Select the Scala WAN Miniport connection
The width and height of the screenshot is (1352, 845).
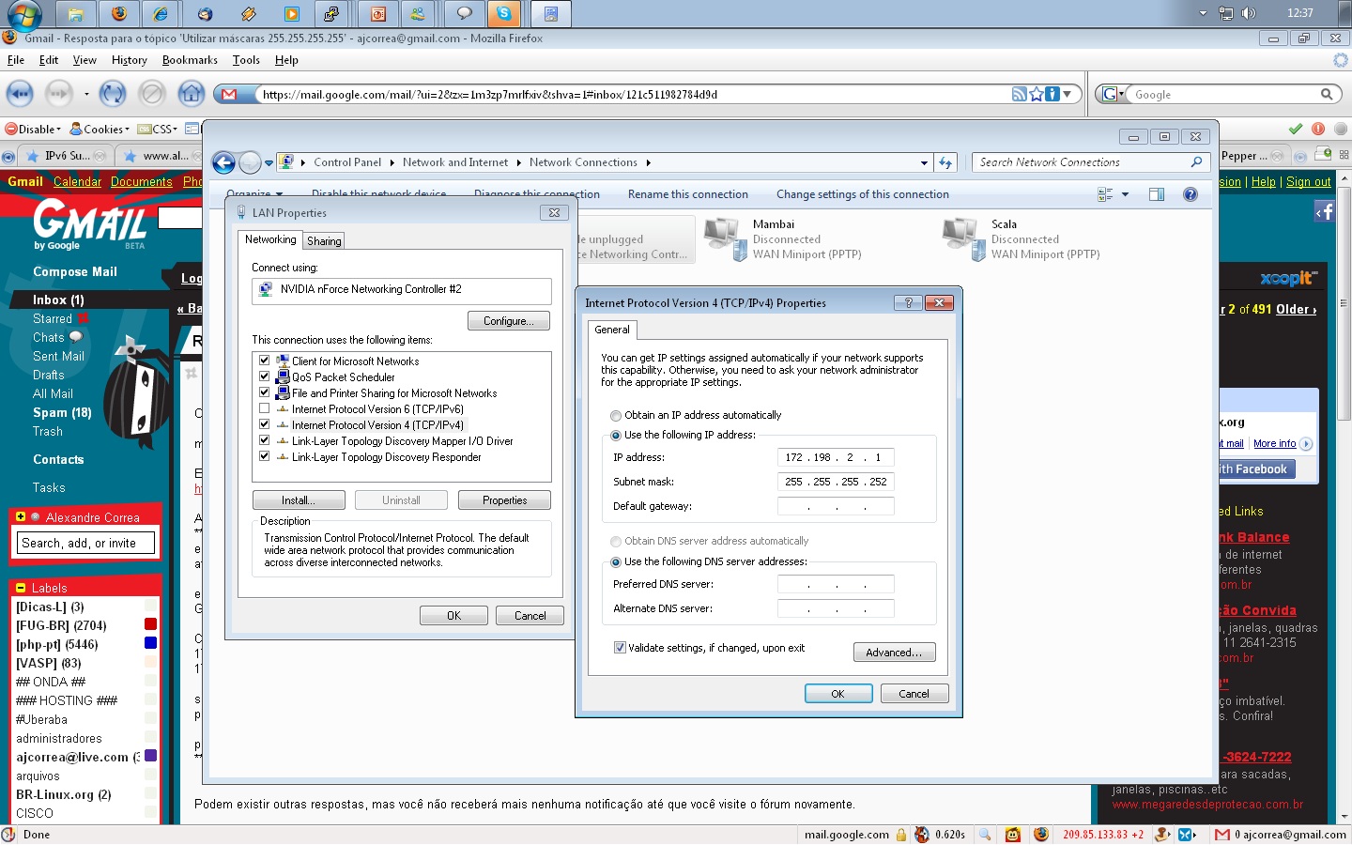1022,239
